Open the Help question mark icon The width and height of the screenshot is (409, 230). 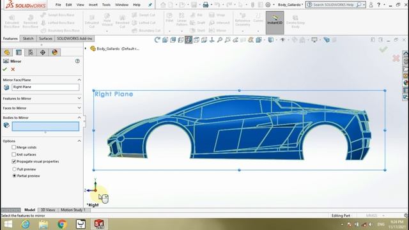pyautogui.click(x=378, y=4)
